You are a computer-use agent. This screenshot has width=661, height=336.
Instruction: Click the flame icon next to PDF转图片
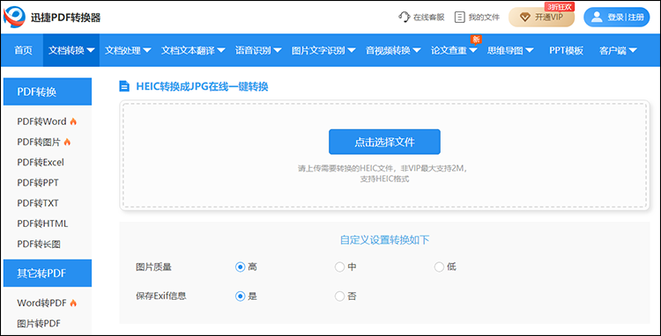pos(67,142)
